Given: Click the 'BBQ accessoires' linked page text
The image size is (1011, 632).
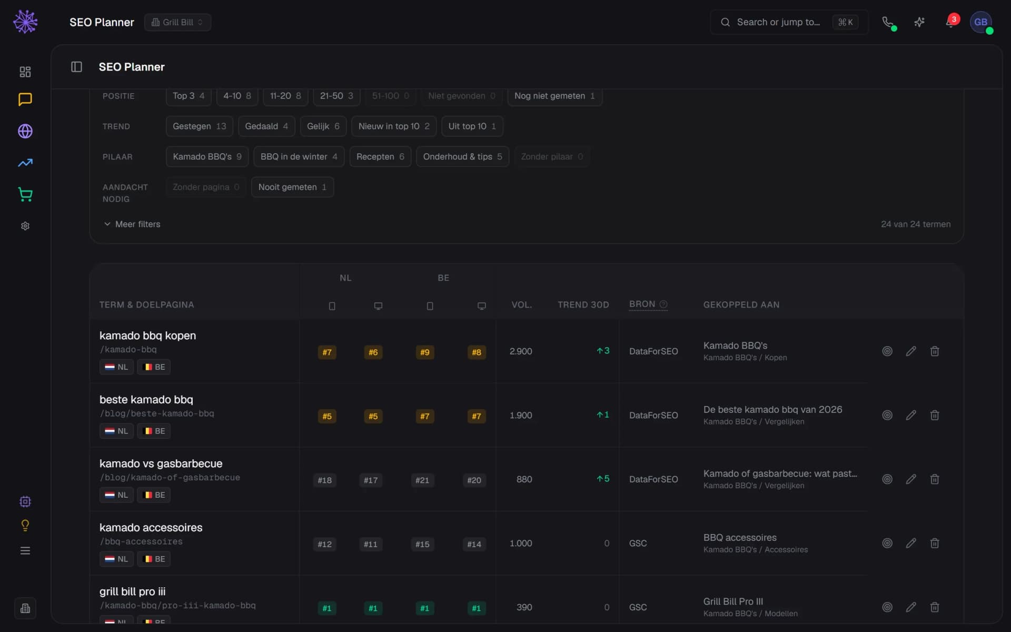Looking at the screenshot, I should (x=740, y=538).
